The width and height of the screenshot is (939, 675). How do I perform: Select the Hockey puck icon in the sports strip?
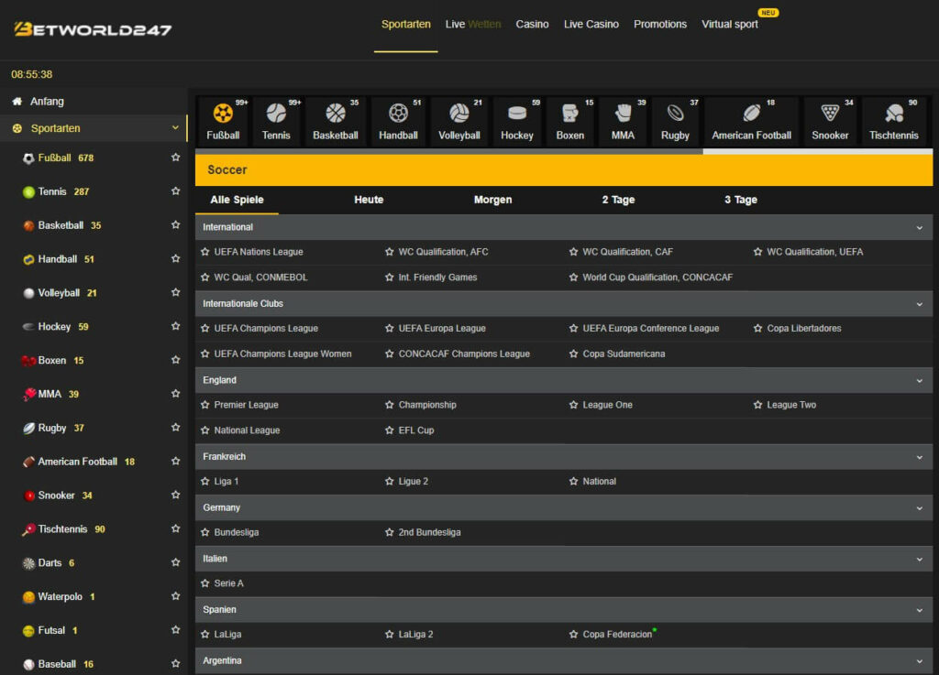pyautogui.click(x=517, y=113)
